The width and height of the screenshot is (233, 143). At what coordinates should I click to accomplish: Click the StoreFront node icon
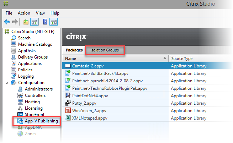pyautogui.click(x=20, y=114)
